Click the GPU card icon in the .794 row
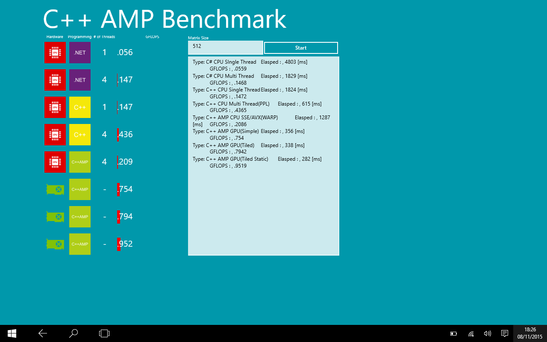 pos(55,217)
